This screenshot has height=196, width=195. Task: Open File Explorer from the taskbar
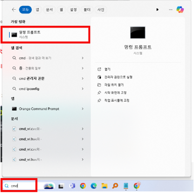tap(104, 186)
